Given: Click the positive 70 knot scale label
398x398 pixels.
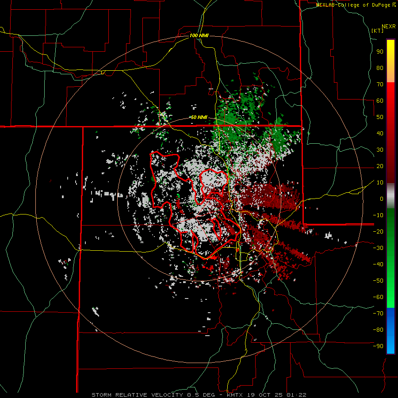Looking at the screenshot, I should pyautogui.click(x=380, y=84).
